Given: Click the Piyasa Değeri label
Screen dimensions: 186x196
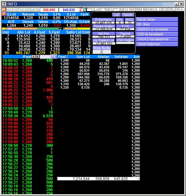Looking at the screenshot, I should [104, 26].
